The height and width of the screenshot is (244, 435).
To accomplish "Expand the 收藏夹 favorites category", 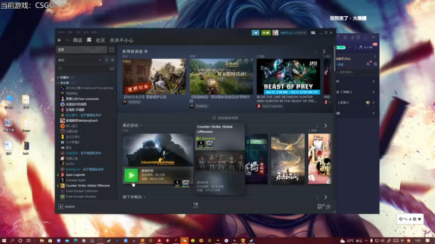I will 65,78.
